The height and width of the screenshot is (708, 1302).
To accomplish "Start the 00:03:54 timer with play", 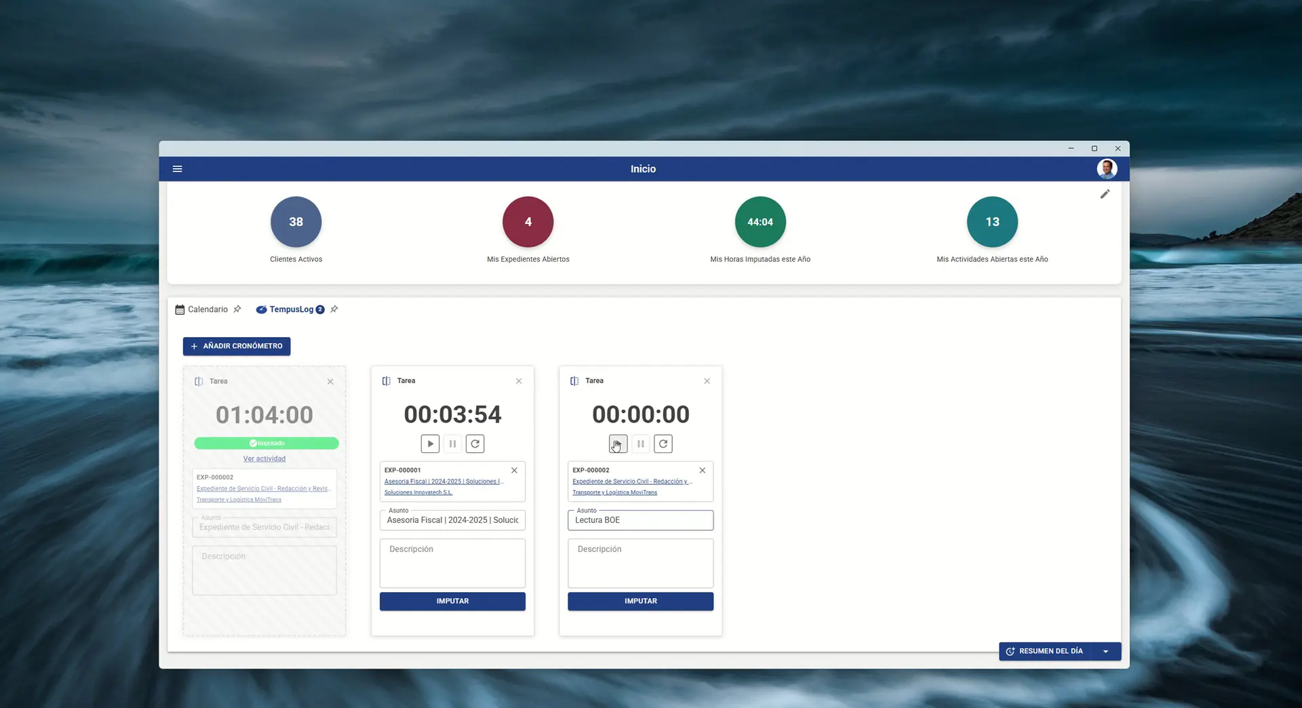I will pyautogui.click(x=430, y=444).
